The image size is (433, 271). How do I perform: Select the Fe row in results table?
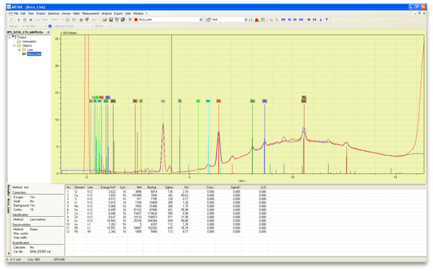point(166,210)
